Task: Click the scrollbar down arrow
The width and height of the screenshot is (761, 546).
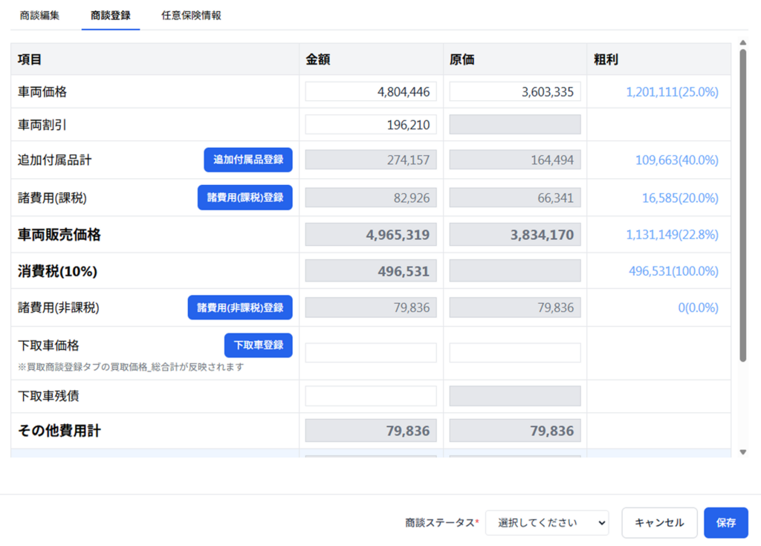Action: [742, 452]
